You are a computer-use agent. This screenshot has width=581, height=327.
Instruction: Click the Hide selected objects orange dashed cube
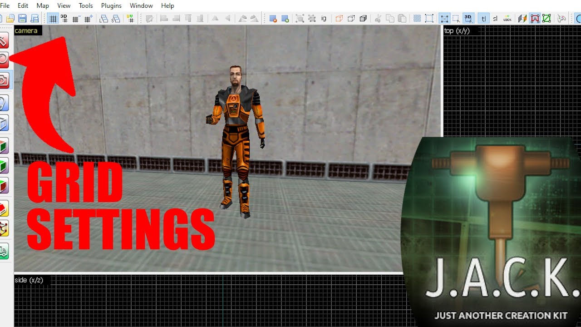coord(339,19)
